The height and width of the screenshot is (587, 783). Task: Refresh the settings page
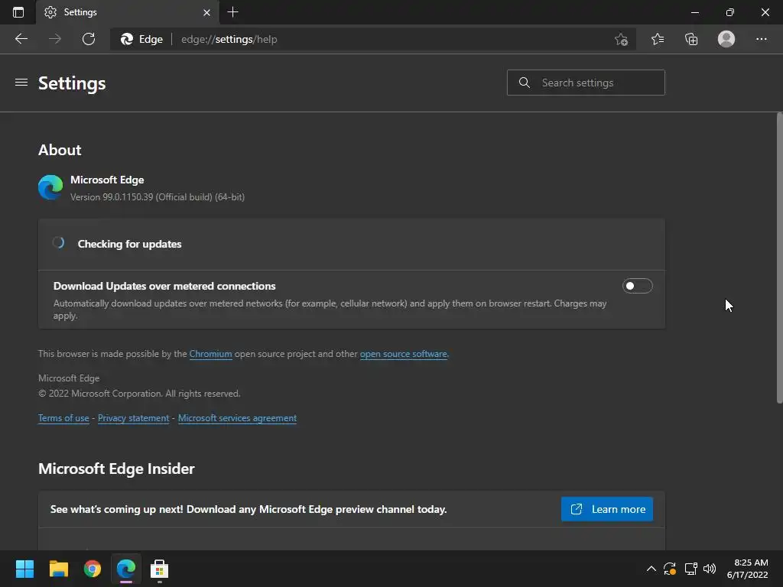(x=89, y=39)
